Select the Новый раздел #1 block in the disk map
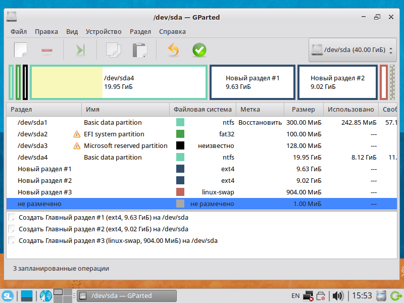This screenshot has height=303, width=404. coord(252,82)
